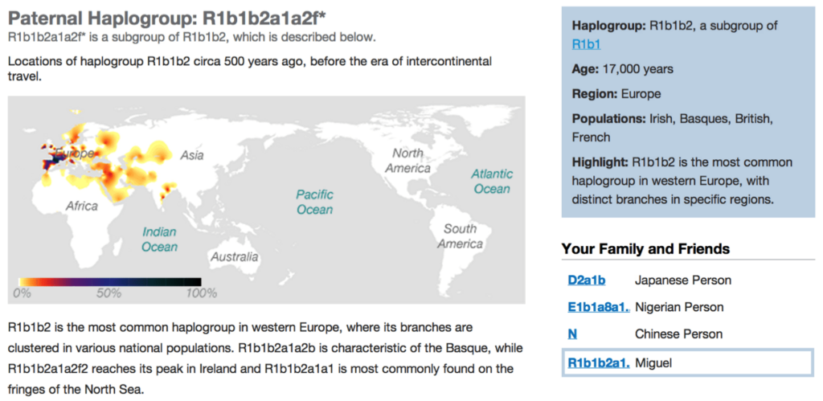Screen dimensions: 823x401
Task: Open the R1b1 haplogroup link
Action: click(586, 45)
